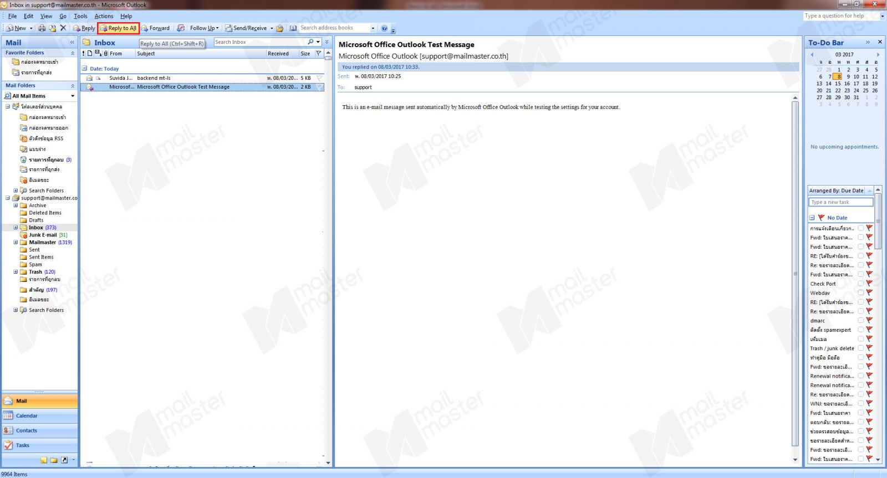The image size is (887, 478).
Task: Switch to the Contacts pane
Action: tap(39, 430)
